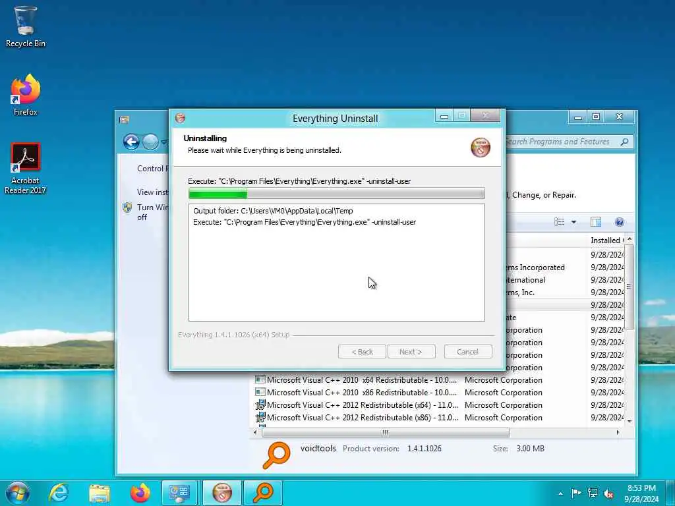Image resolution: width=675 pixels, height=506 pixels.
Task: Click the Execute line in the log box
Action: [x=305, y=222]
